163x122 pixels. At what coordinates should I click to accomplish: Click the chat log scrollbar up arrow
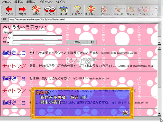click(x=159, y=48)
